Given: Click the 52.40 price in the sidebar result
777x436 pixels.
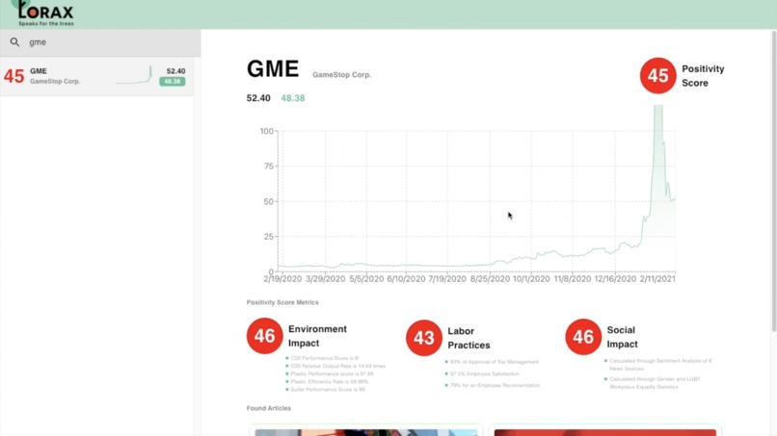Looking at the screenshot, I should click(175, 71).
